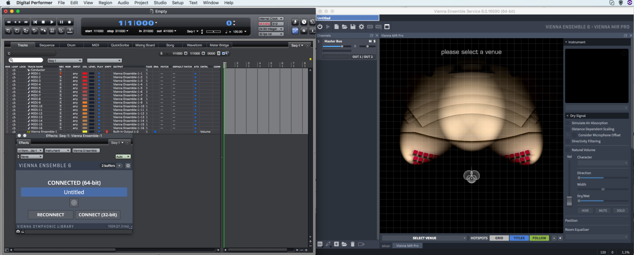The width and height of the screenshot is (634, 255).
Task: Click the Vienna Ensemble power icon
Action: point(320,26)
